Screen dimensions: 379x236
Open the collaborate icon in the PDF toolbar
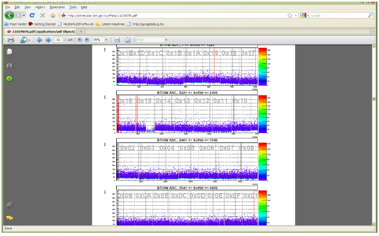pyautogui.click(x=23, y=40)
